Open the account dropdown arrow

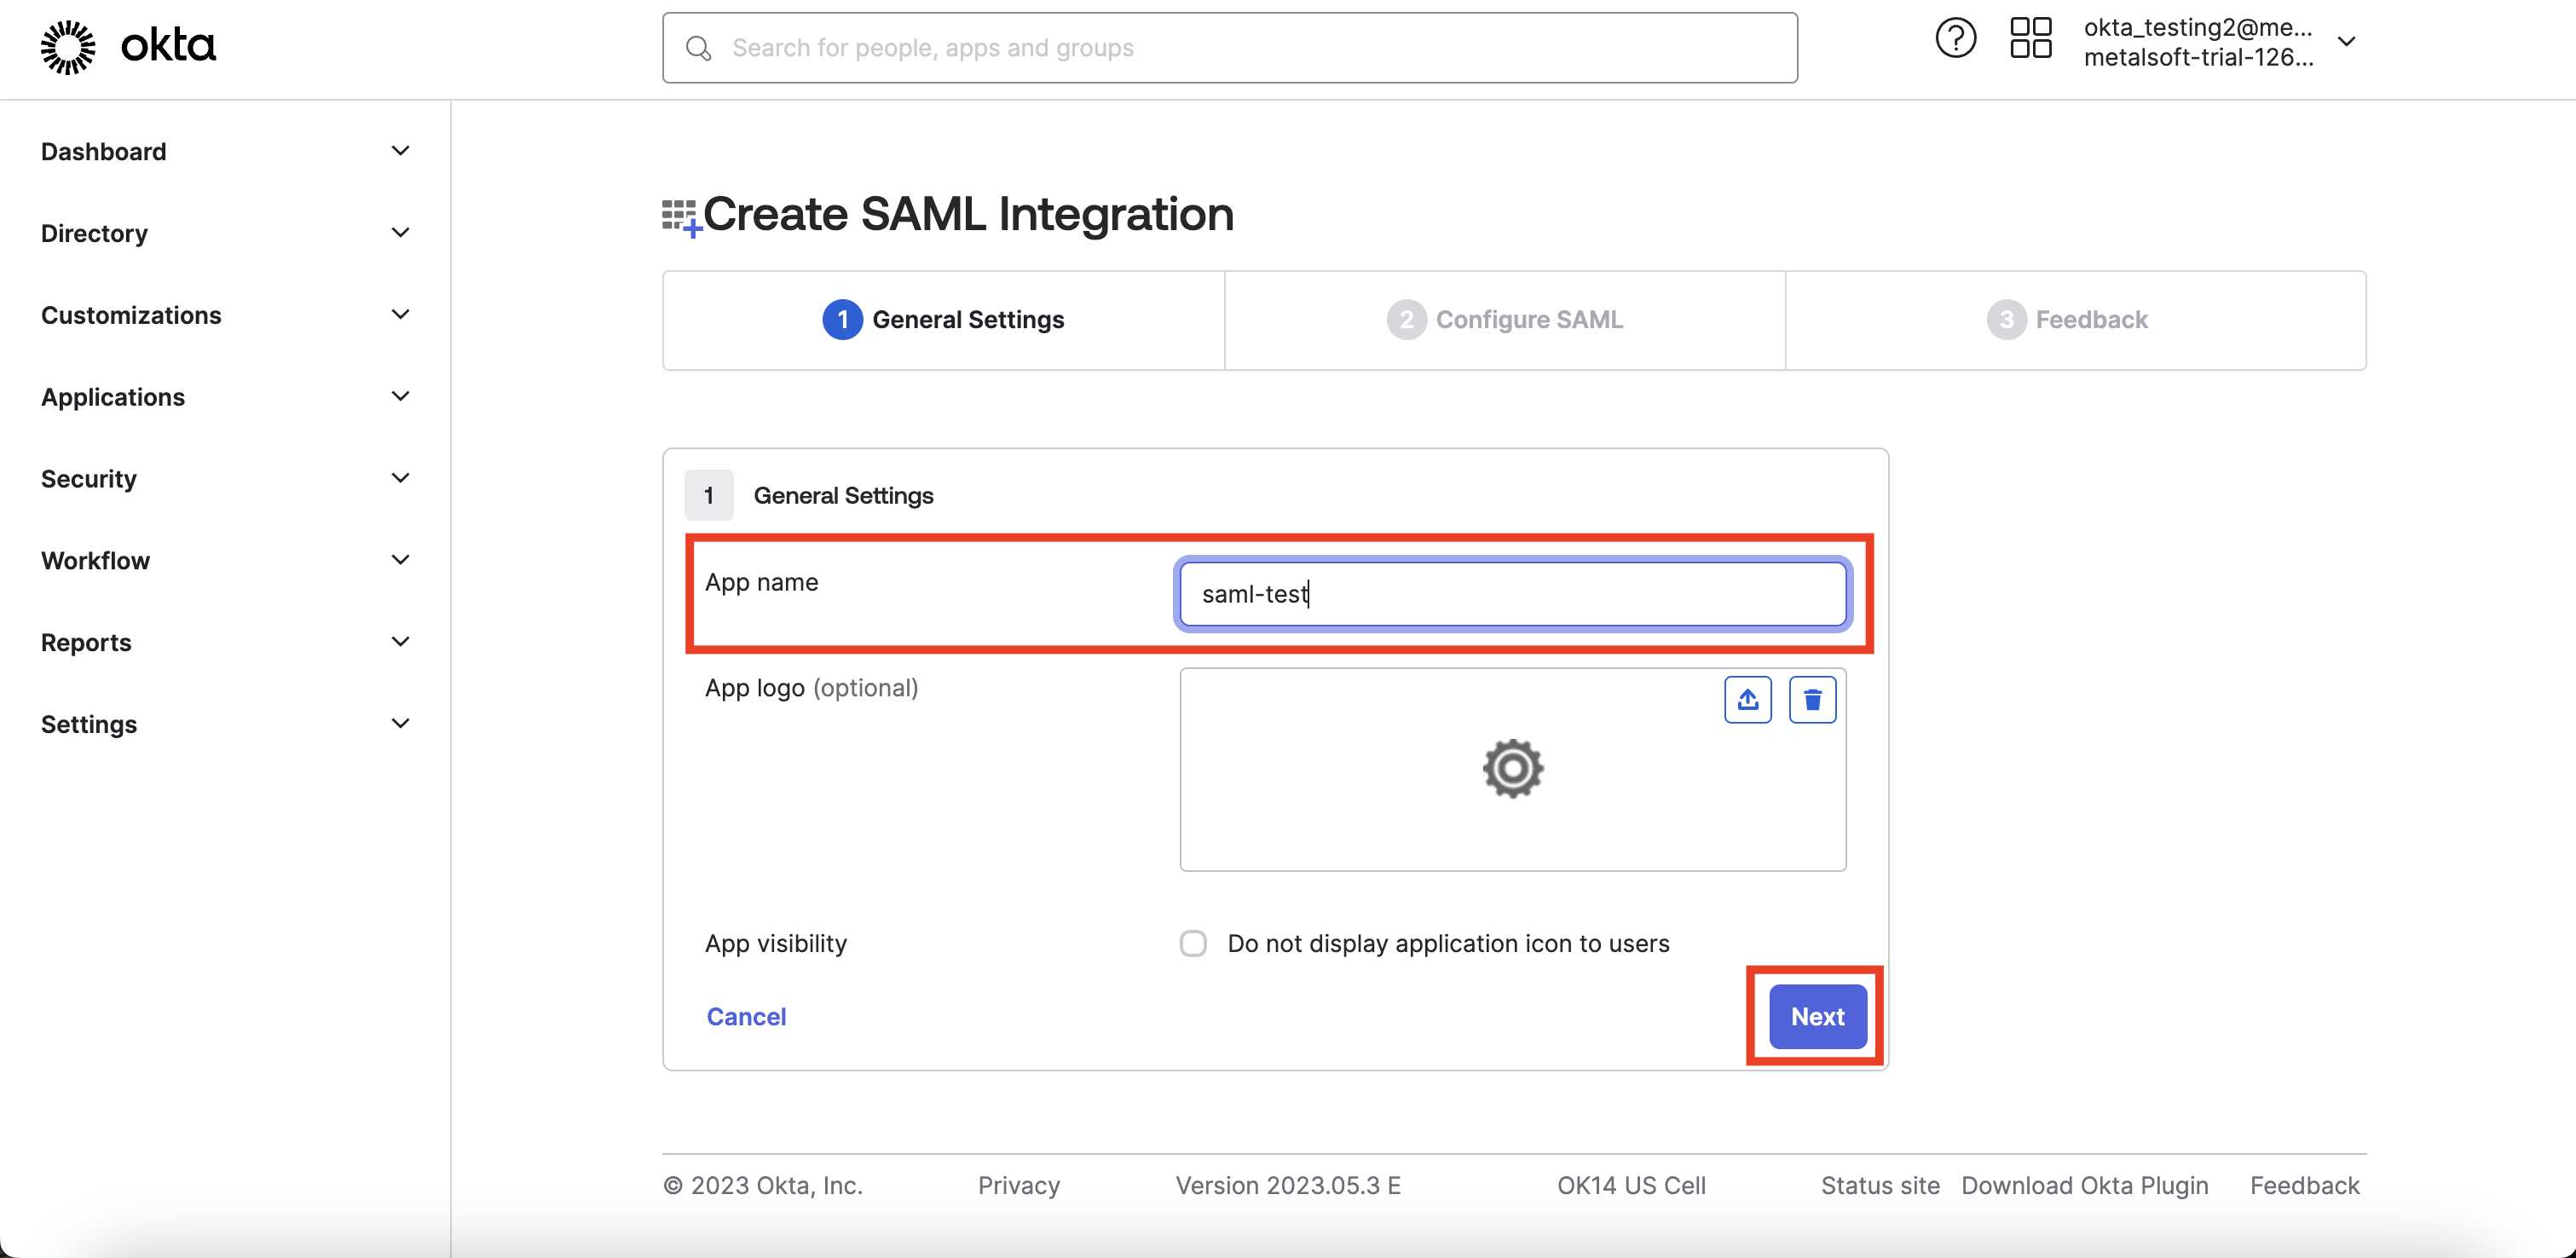[2346, 42]
